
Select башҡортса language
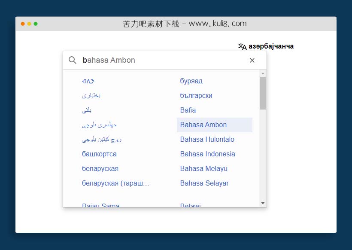click(99, 154)
